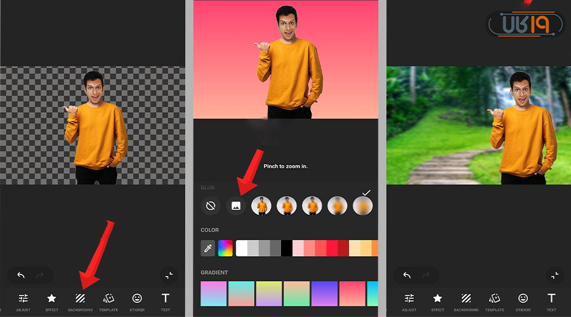
Task: Select the no-blur crossed circle icon
Action: 210,205
